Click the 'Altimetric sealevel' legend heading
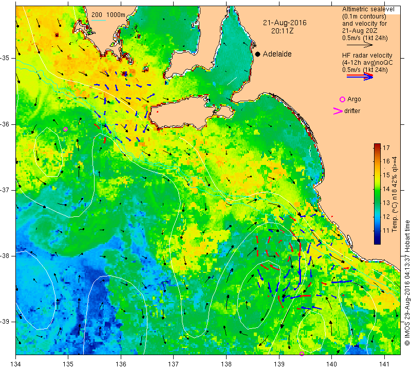411x370 pixels. pyautogui.click(x=368, y=9)
